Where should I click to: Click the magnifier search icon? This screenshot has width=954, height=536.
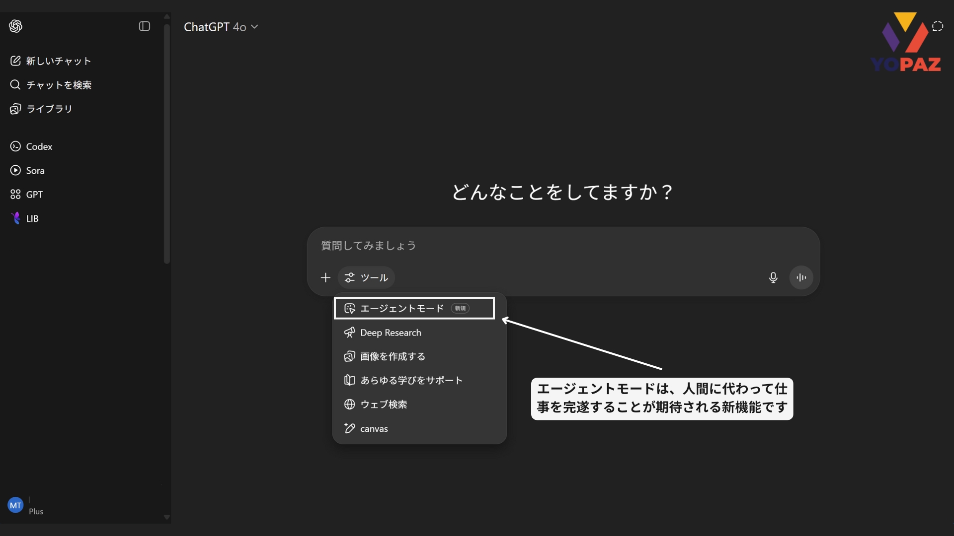pyautogui.click(x=15, y=85)
